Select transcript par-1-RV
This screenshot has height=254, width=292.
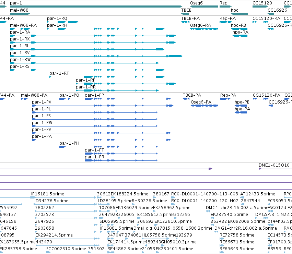tap(96, 56)
